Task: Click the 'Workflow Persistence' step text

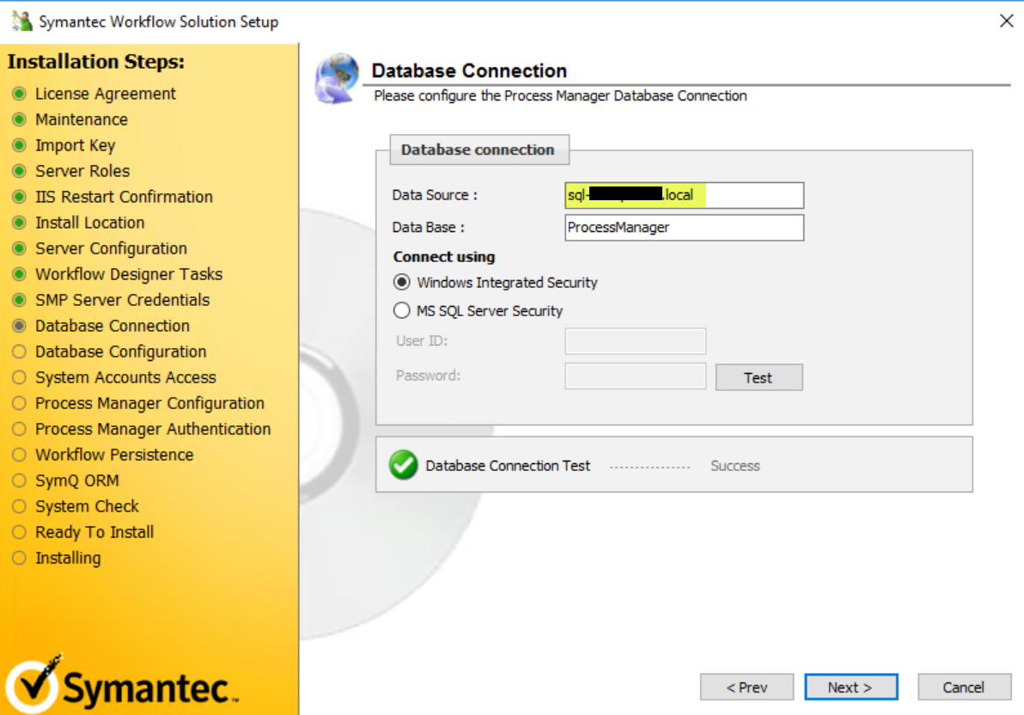Action: (114, 455)
